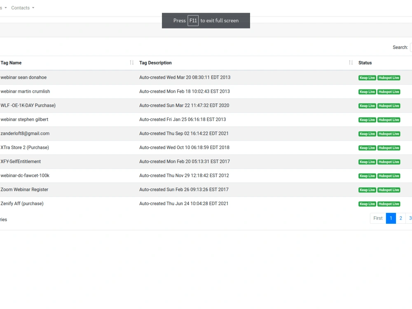Select the 'WLF -OE-1K-DAY Purchase)' tag name
412x309 pixels.
coord(28,105)
